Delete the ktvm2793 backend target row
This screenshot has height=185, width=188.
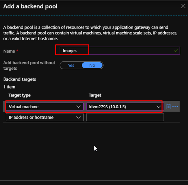[168, 106]
